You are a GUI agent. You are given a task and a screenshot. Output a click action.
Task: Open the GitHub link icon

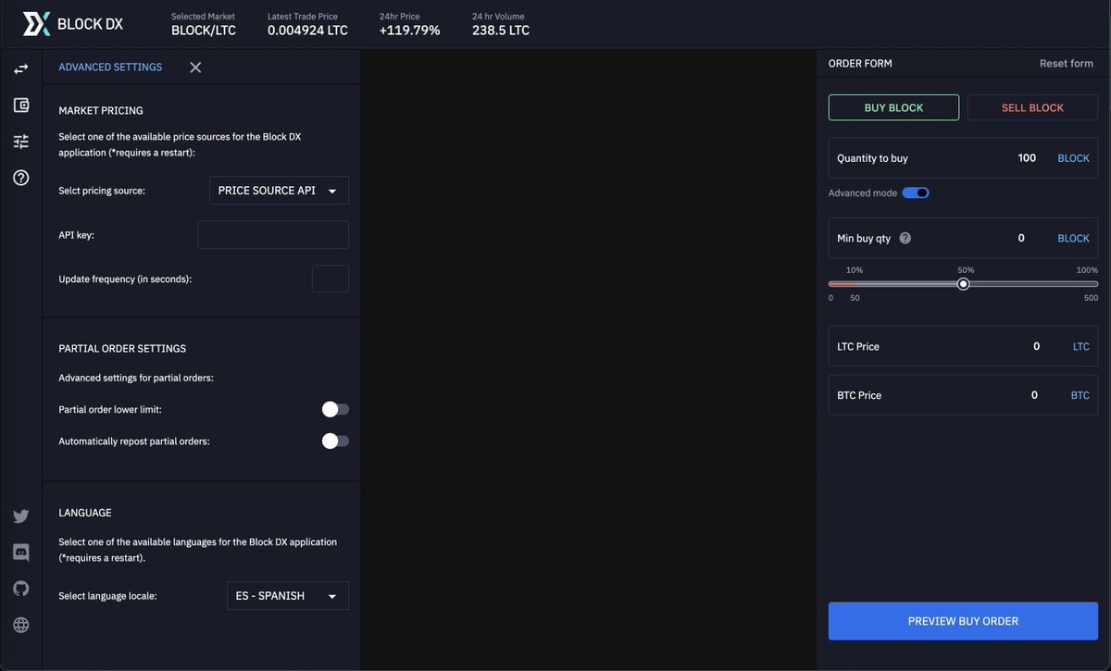point(21,589)
